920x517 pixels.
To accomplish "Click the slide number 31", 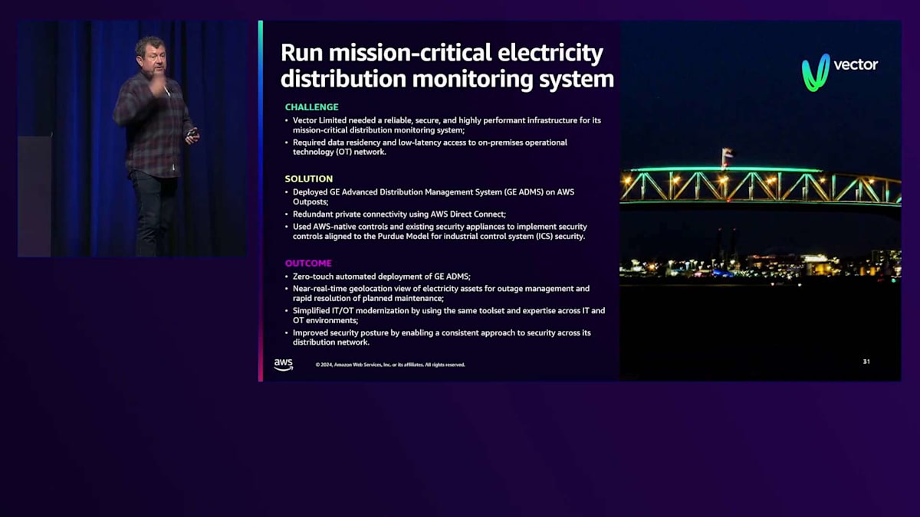I will point(866,362).
